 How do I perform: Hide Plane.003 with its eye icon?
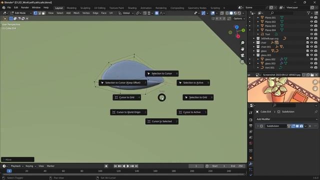tap(311, 26)
